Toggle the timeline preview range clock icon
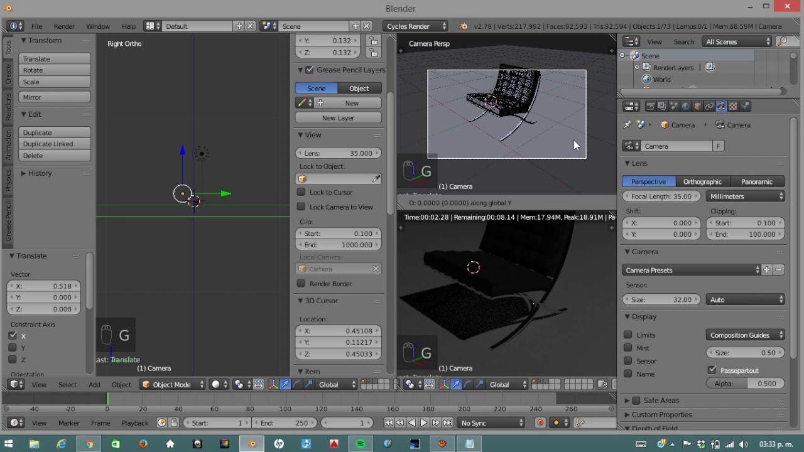This screenshot has height=452, width=804. point(162,422)
